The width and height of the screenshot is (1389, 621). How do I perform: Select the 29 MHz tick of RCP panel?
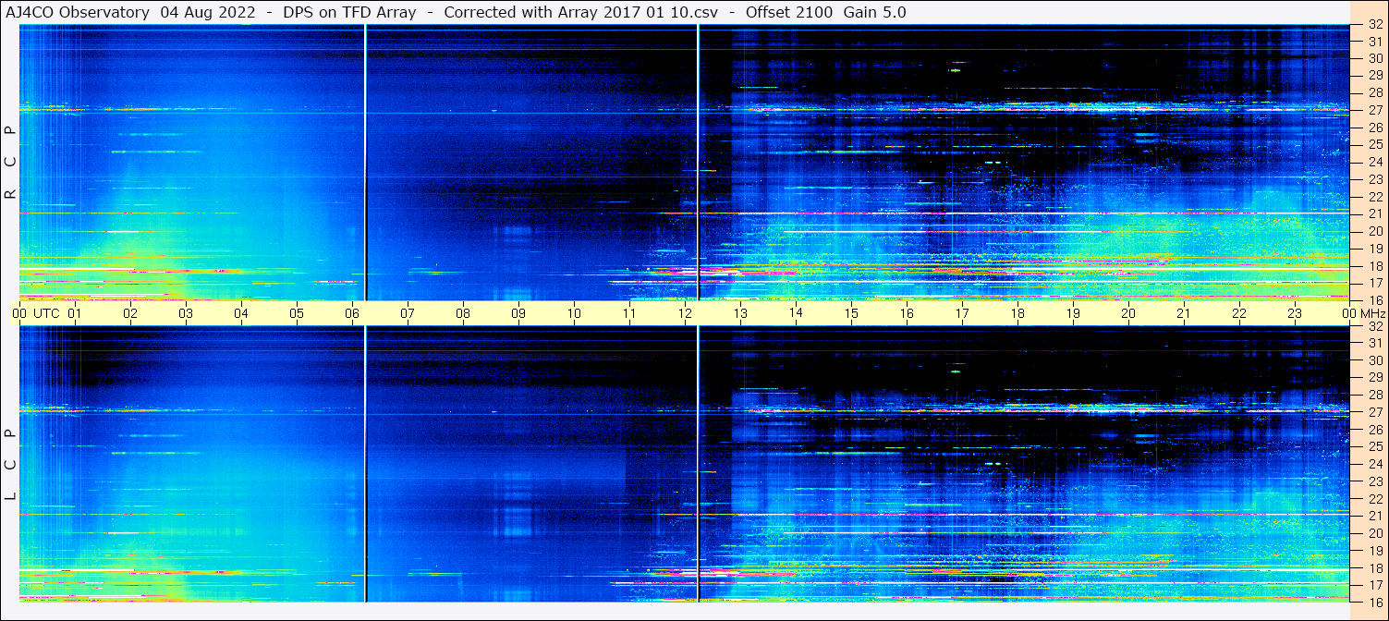click(x=1375, y=76)
